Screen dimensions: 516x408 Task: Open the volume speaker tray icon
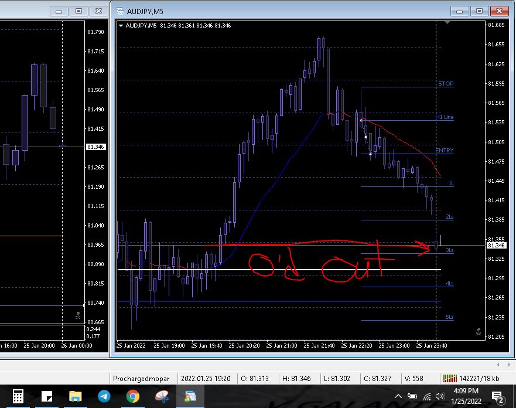click(x=440, y=396)
